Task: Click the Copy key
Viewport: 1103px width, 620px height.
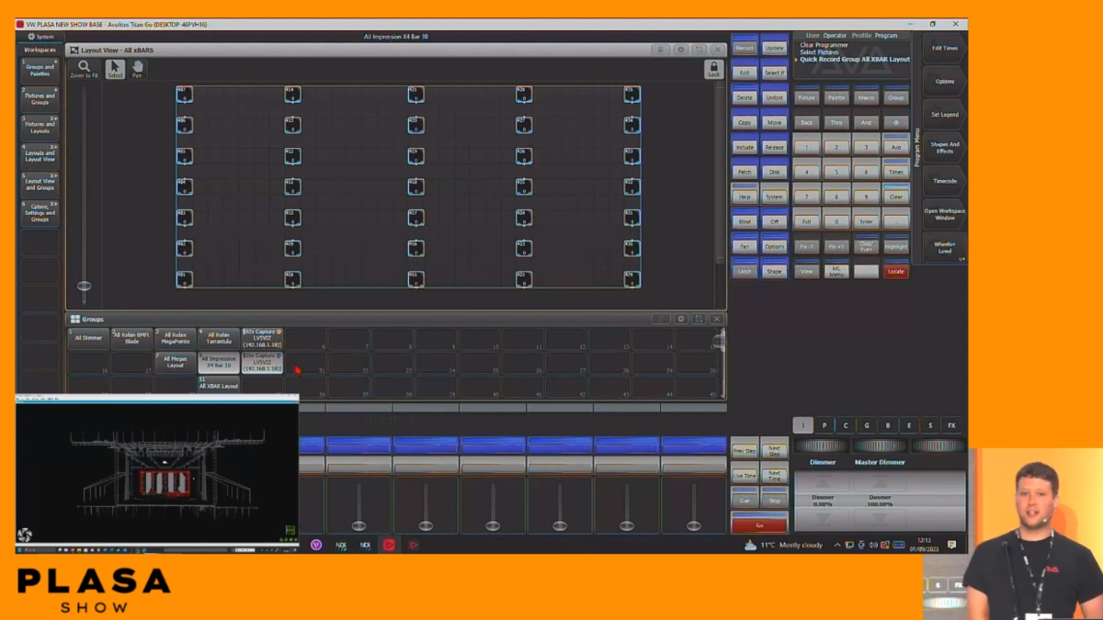Action: point(745,120)
